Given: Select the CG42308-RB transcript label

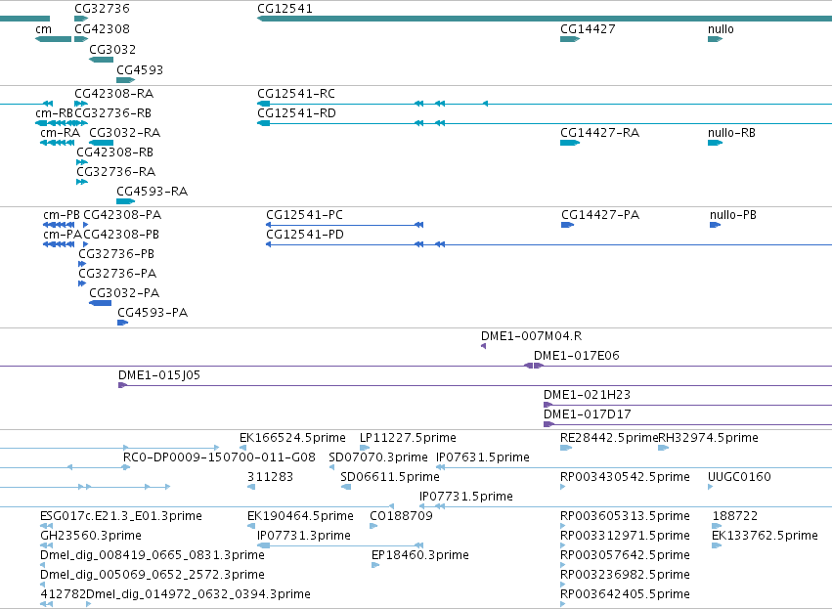Looking at the screenshot, I should click(x=114, y=152).
